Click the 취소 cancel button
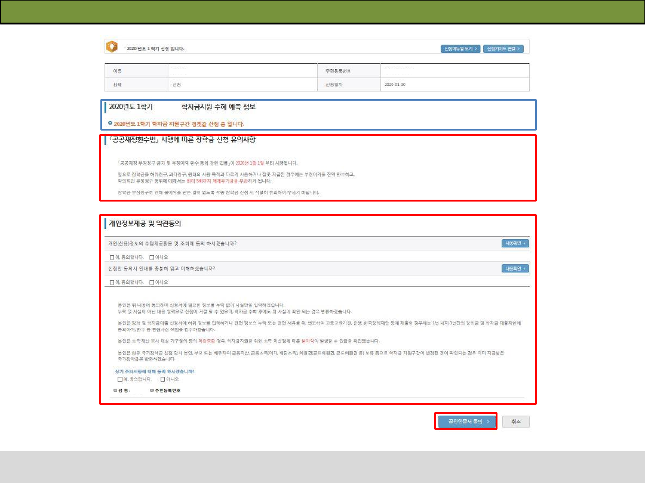The image size is (645, 483). 515,422
